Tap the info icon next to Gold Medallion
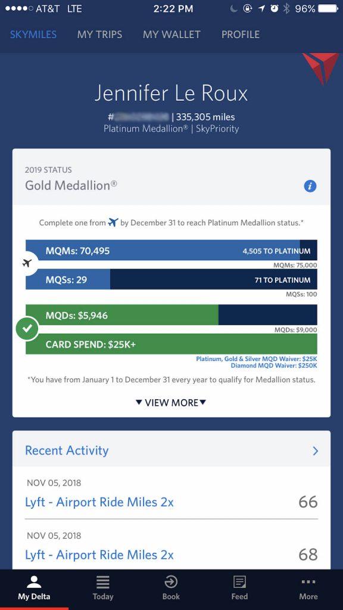 [310, 186]
